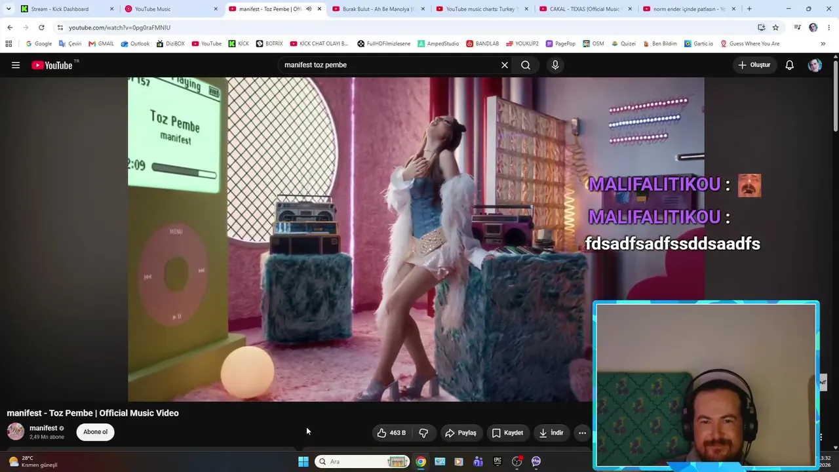The width and height of the screenshot is (839, 472).
Task: Open the manifest channel avatar
Action: coord(16,431)
